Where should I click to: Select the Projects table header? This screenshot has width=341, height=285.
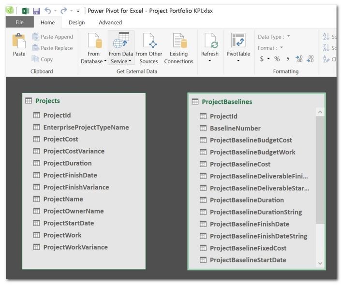[47, 101]
